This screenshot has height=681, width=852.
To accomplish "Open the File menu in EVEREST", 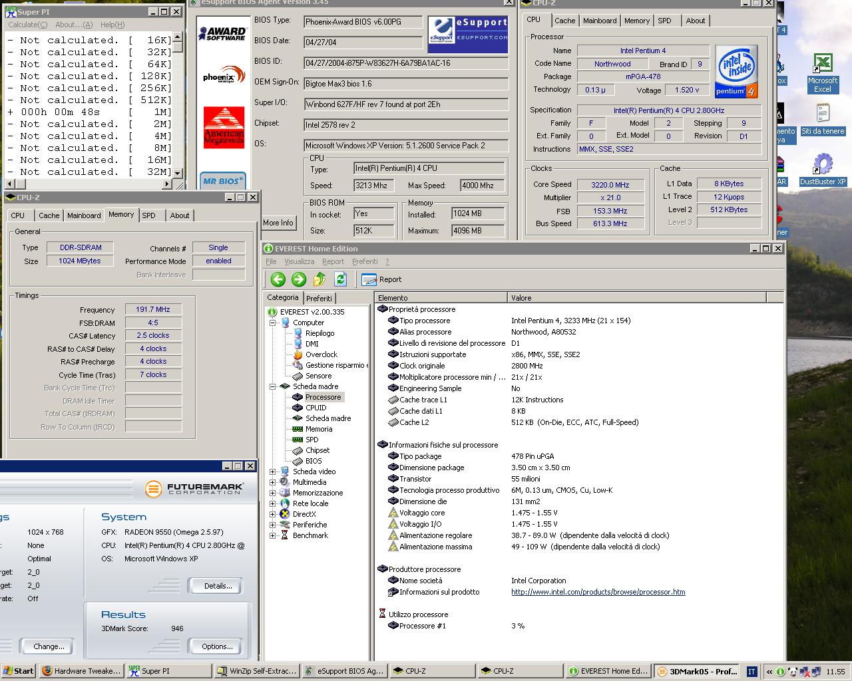I will 271,261.
